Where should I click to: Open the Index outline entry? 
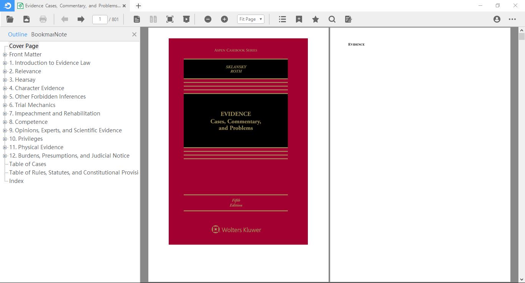[x=17, y=181]
